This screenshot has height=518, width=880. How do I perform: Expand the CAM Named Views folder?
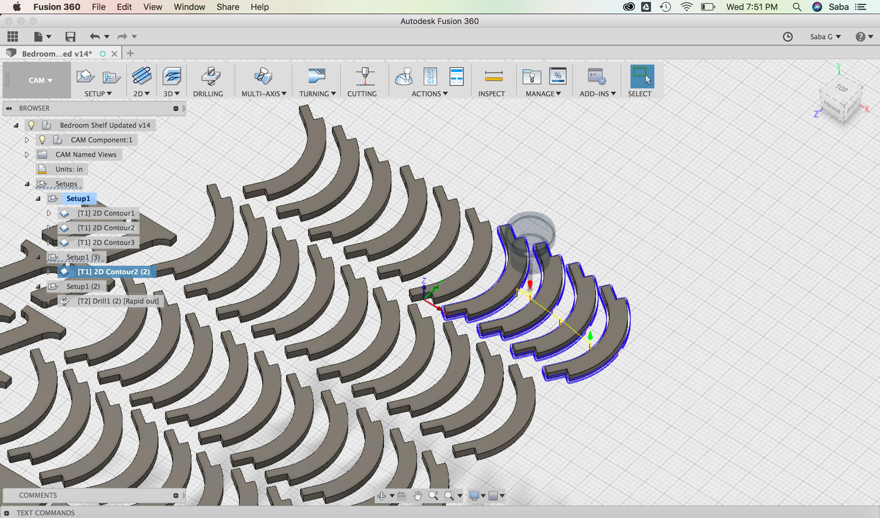point(27,154)
